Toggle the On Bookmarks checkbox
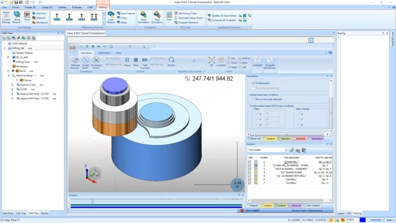 (253, 83)
